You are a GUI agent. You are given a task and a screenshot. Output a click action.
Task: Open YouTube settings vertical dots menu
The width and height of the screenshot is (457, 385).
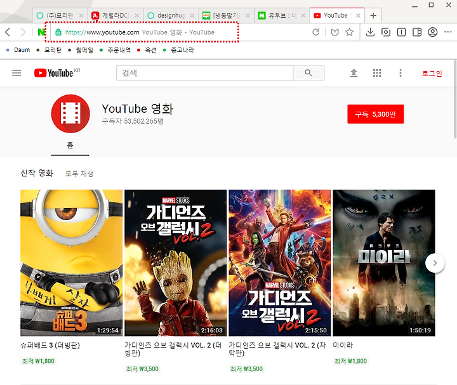[401, 73]
